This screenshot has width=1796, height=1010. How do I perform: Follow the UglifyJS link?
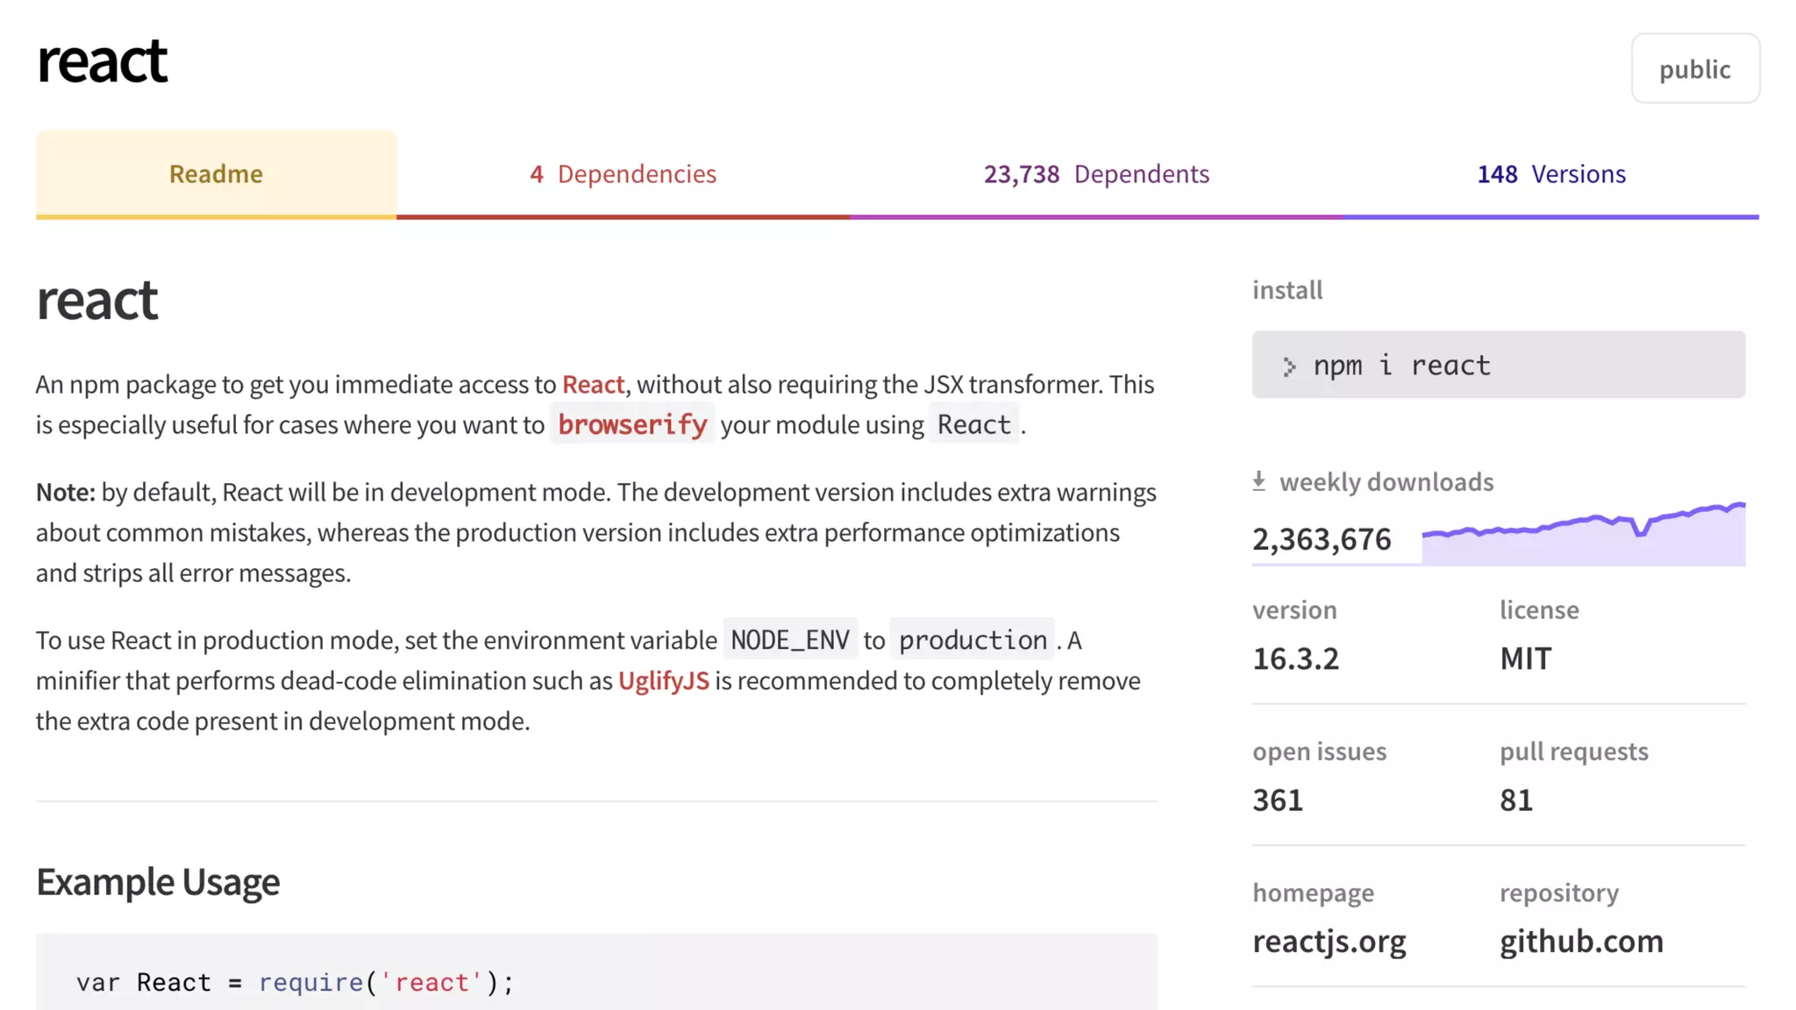coord(663,680)
